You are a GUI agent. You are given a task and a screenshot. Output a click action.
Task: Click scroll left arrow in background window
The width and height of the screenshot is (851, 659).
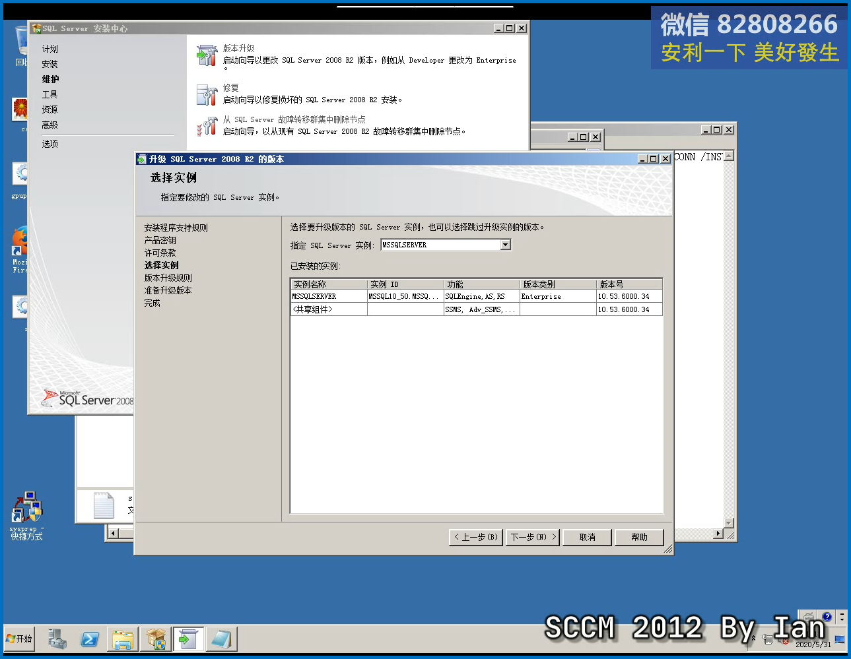[113, 533]
